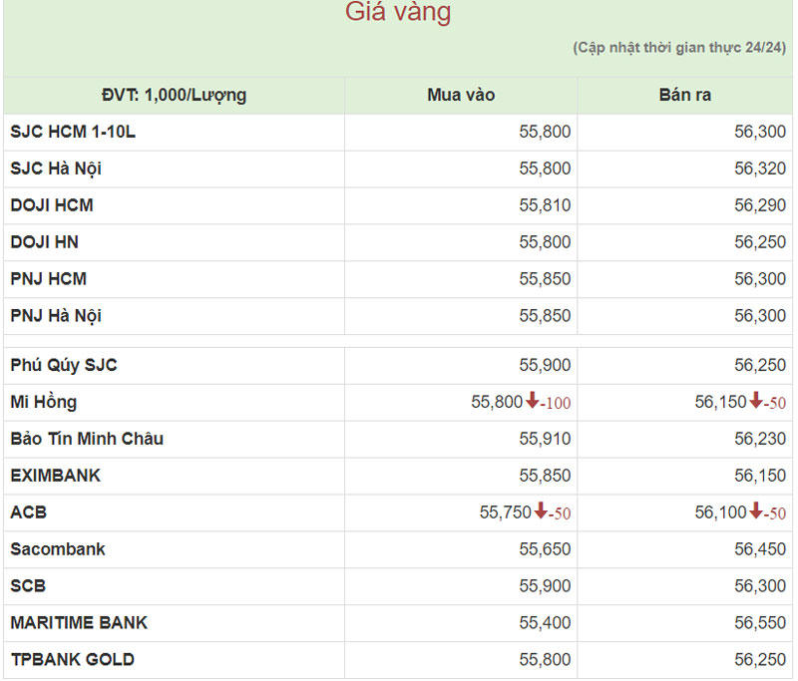Viewport: 798px width, 681px height.
Task: Click the 'Giá vàng' title heading
Action: [x=398, y=13]
